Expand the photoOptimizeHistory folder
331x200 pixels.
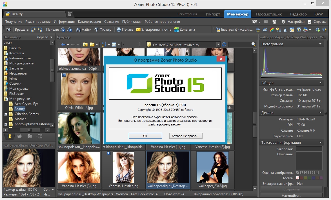coord(6,124)
